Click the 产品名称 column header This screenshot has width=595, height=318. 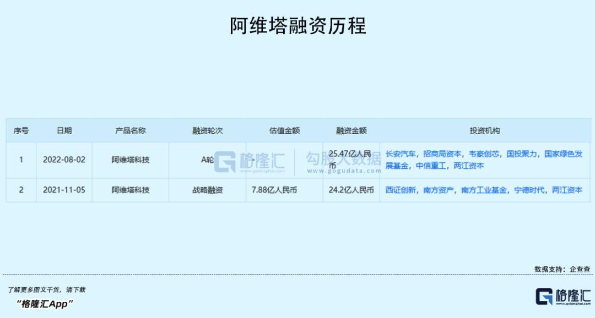pos(131,131)
